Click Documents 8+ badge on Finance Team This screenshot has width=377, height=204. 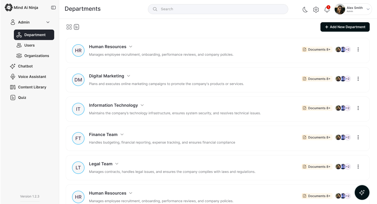(x=317, y=137)
